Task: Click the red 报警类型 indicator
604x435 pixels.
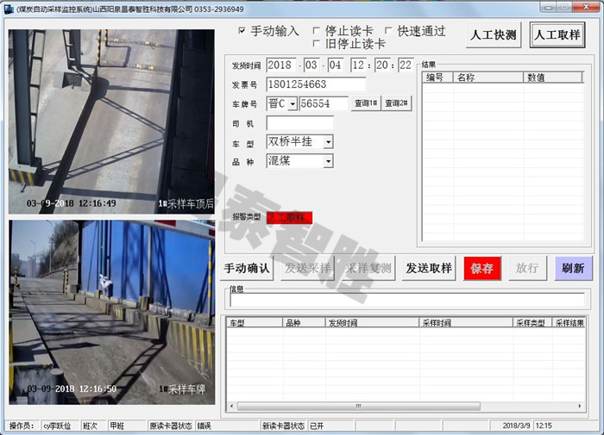Action: 289,218
